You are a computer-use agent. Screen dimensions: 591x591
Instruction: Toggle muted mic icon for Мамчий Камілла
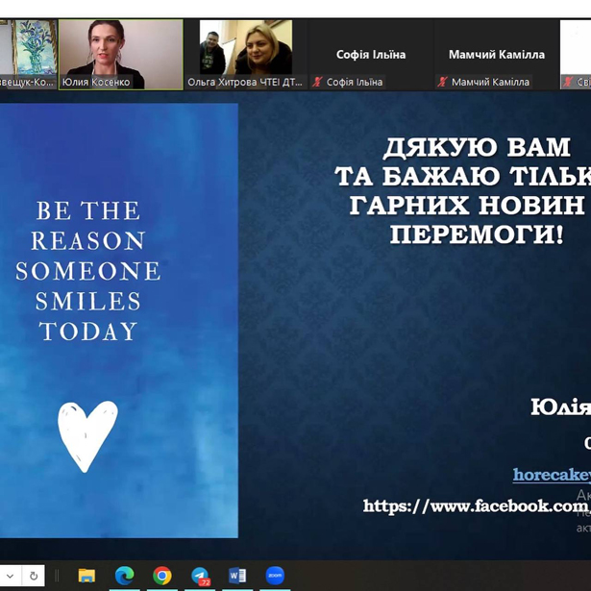coord(442,82)
